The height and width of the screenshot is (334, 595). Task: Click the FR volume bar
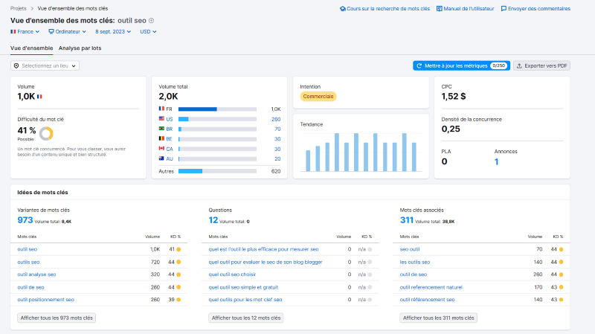217,109
